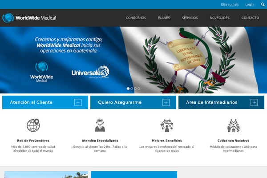The height and width of the screenshot is (178, 267).
Task: Click the Área de Intermediarios label
Action: point(212,102)
